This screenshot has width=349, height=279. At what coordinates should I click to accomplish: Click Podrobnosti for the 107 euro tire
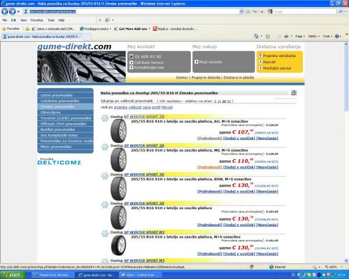tap(209, 138)
